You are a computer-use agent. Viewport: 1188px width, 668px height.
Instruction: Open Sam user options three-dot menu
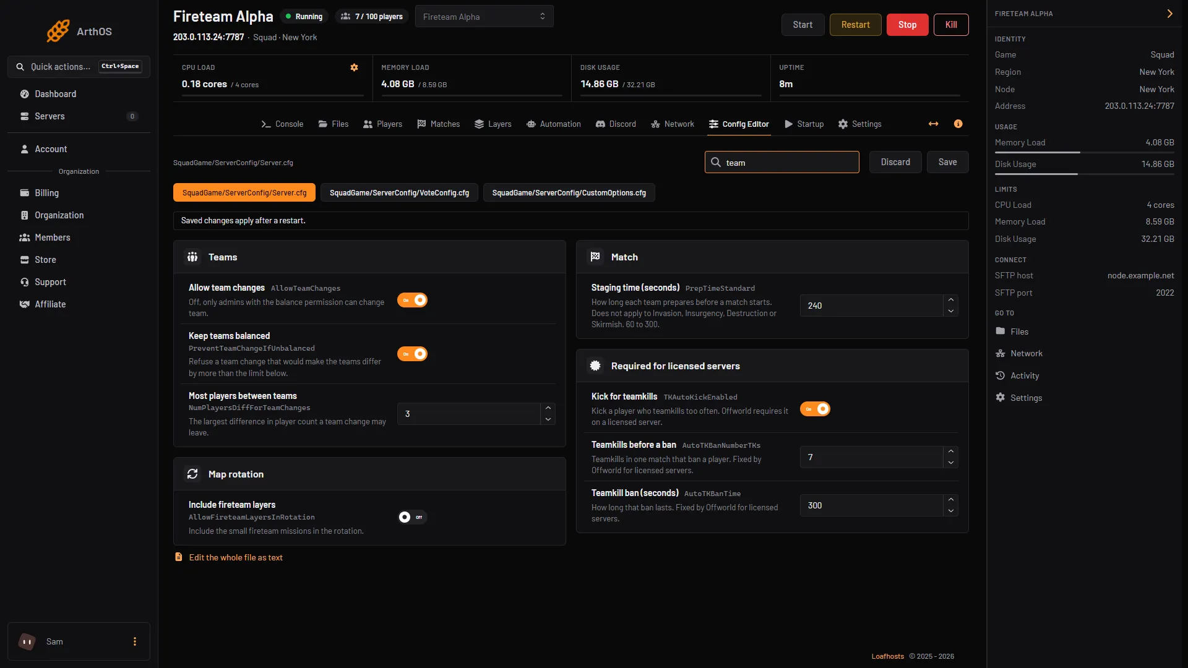(x=134, y=641)
